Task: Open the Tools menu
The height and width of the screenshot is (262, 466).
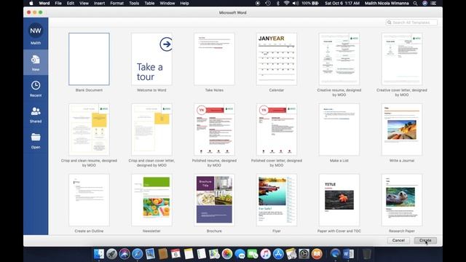Action: (134, 3)
